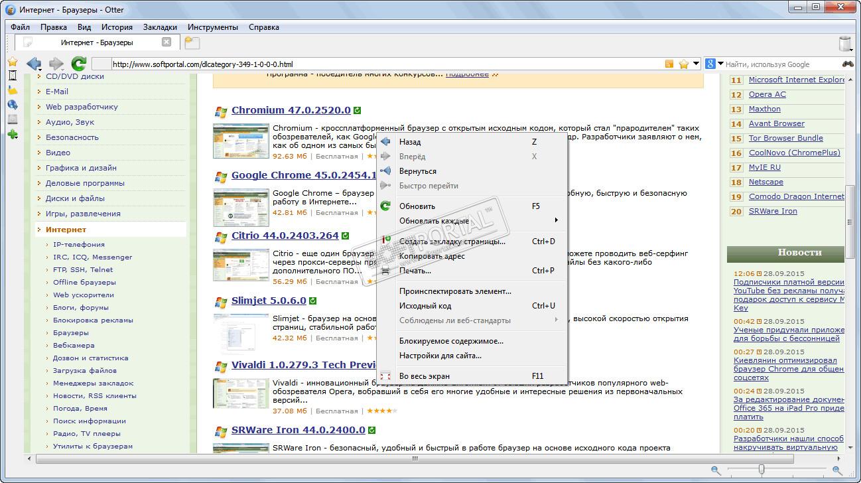Expand the address bar history dropdown arrow
This screenshot has height=483, width=861.
(696, 64)
